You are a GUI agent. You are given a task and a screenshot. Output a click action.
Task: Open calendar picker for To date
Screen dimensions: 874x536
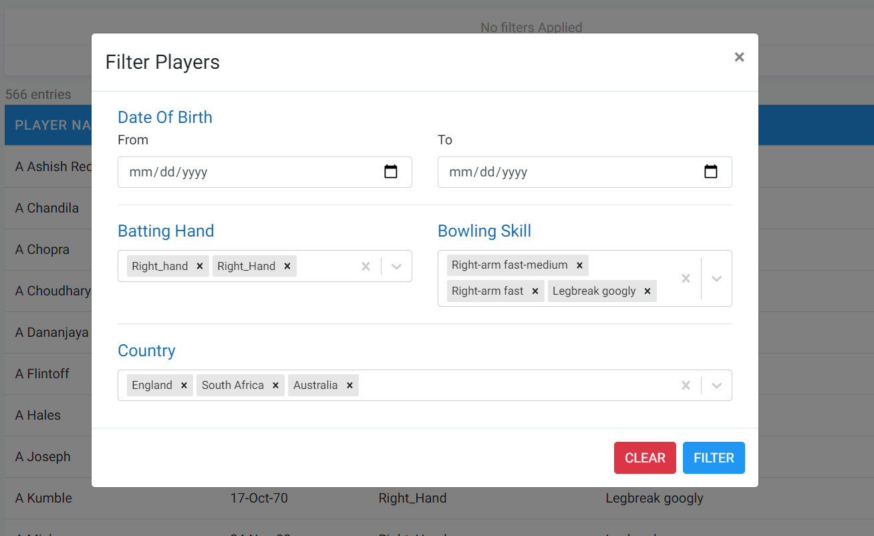pos(711,172)
